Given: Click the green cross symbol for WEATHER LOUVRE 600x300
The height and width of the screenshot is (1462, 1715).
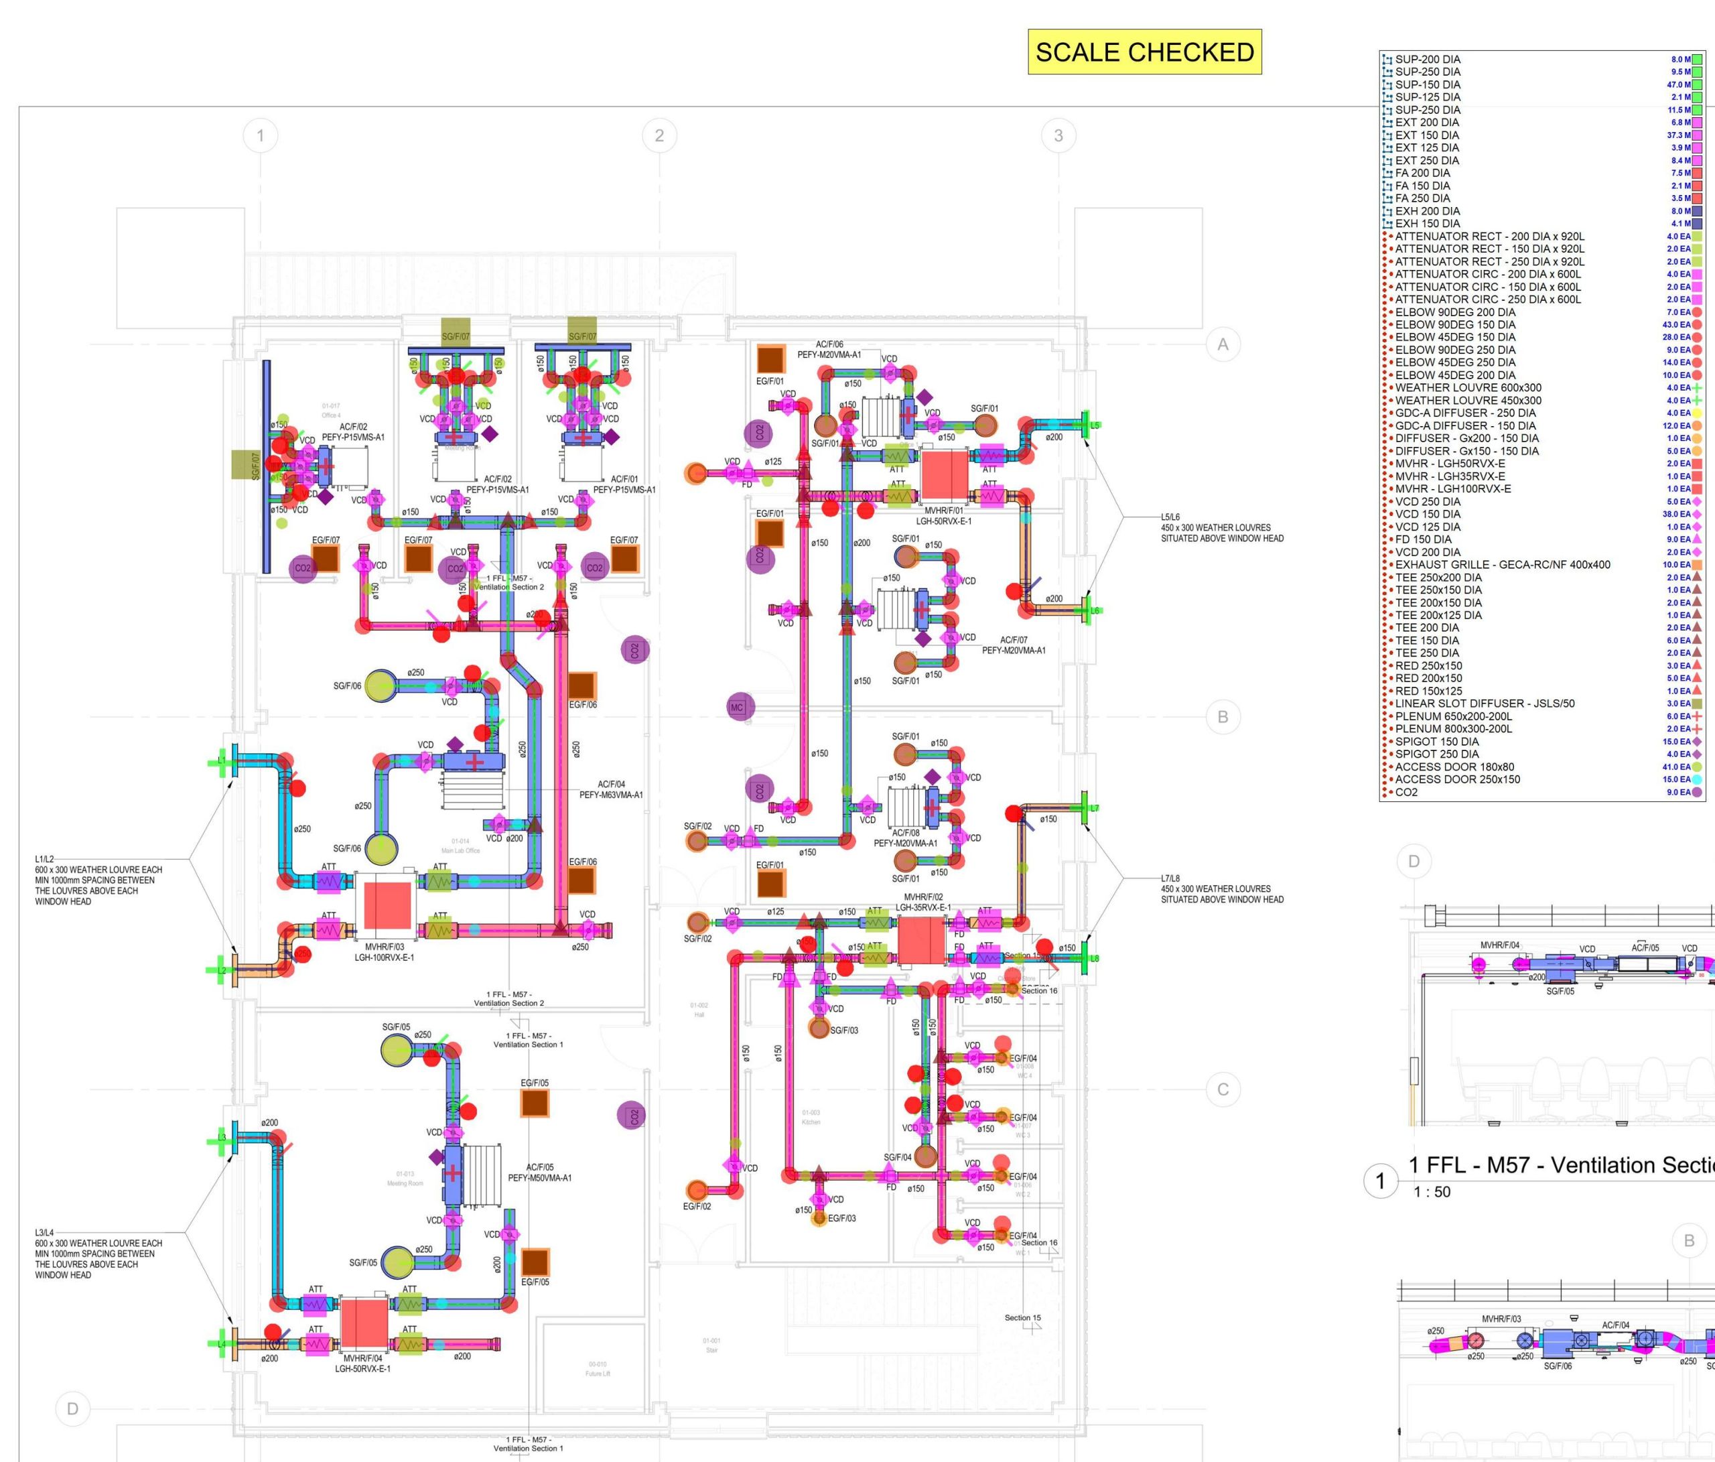Looking at the screenshot, I should (x=1697, y=387).
